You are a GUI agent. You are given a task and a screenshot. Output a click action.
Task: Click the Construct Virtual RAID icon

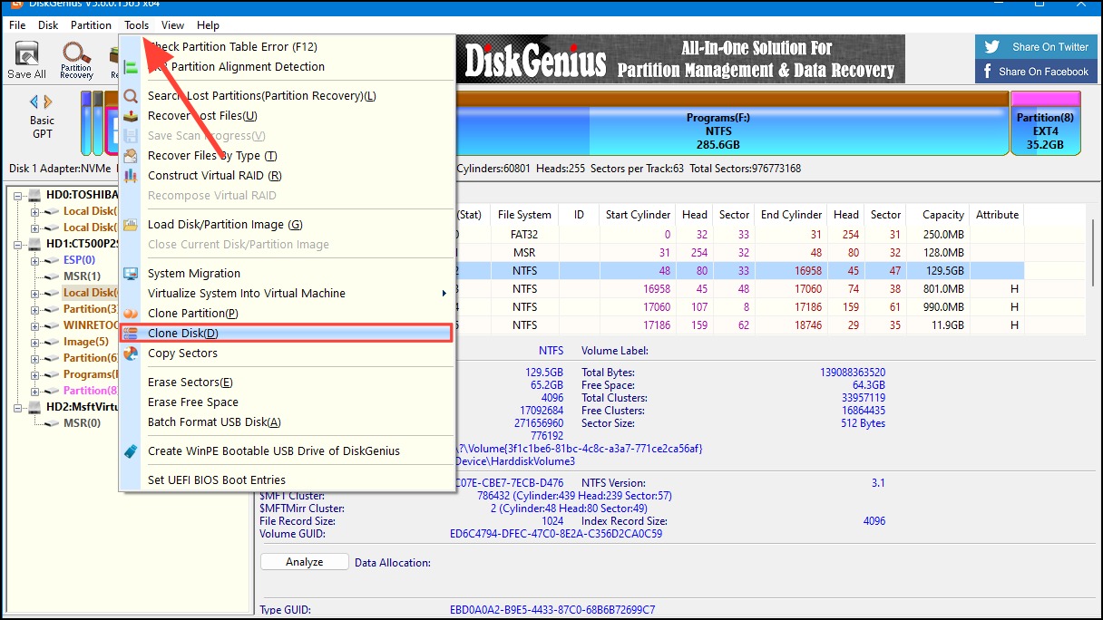pyautogui.click(x=131, y=176)
